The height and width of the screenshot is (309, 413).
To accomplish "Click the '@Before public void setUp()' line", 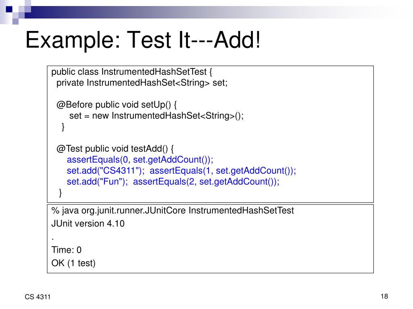I will (117, 105).
